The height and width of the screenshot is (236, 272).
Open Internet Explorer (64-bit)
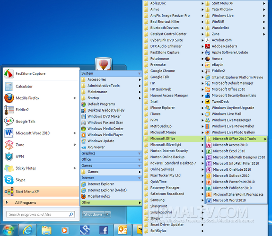pyautogui.click(x=111, y=190)
